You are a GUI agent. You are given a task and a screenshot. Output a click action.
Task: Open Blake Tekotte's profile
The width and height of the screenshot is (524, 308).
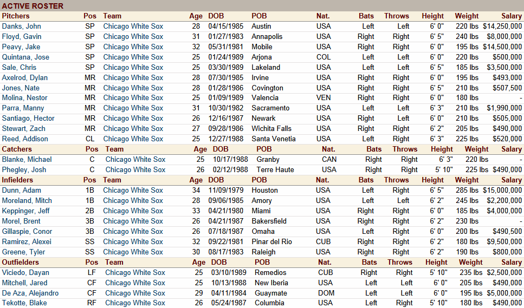tap(24, 303)
